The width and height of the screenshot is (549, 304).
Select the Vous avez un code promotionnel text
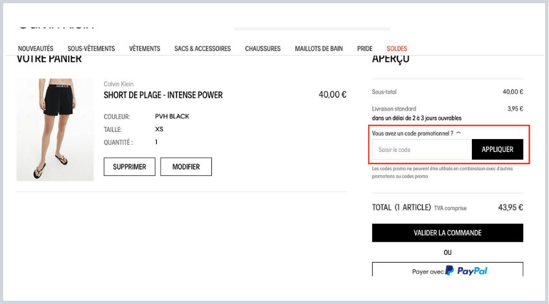[412, 133]
